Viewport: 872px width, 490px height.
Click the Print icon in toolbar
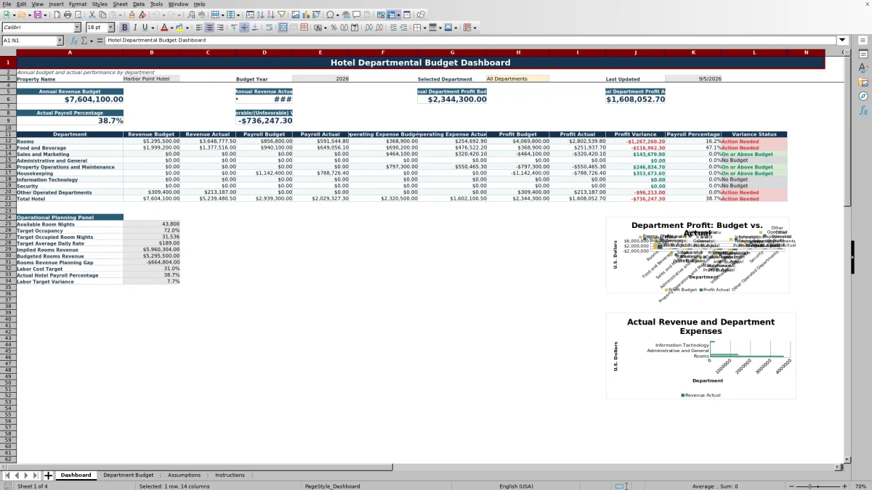[x=68, y=15]
